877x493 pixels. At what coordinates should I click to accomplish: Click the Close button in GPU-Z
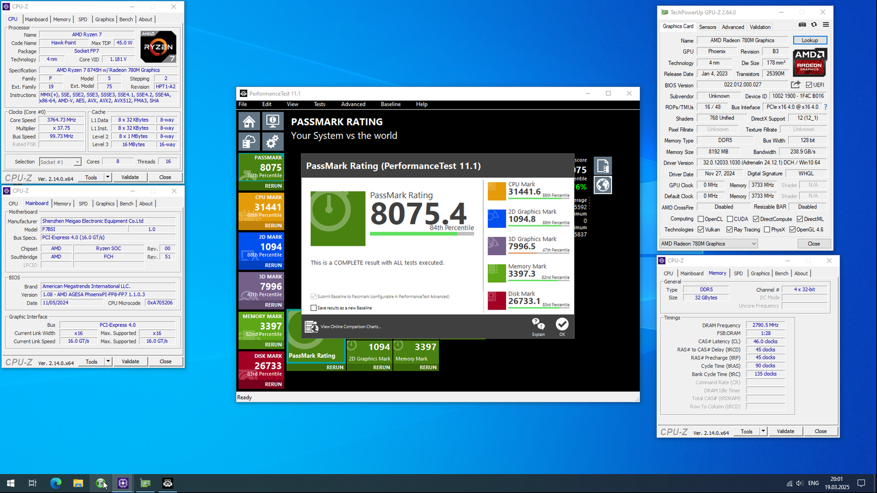click(813, 244)
